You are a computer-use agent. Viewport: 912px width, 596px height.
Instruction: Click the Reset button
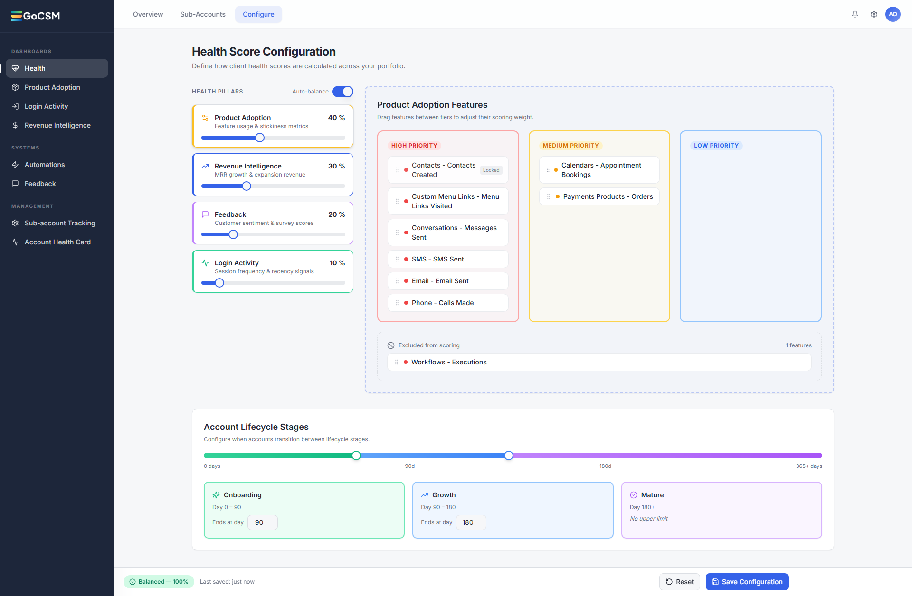(x=680, y=582)
